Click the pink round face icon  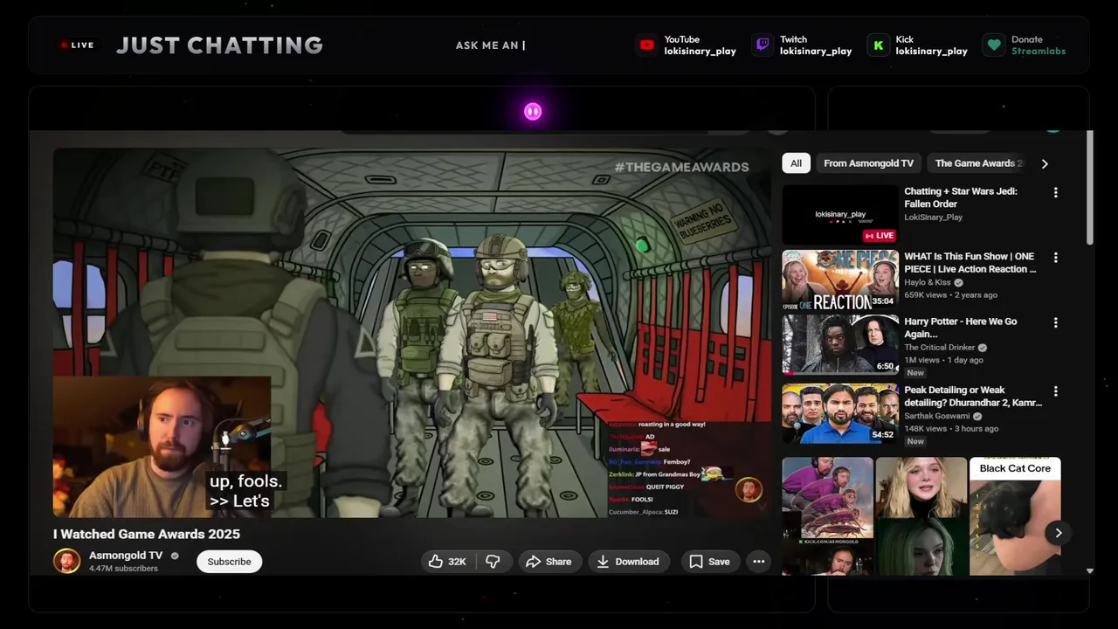[533, 111]
